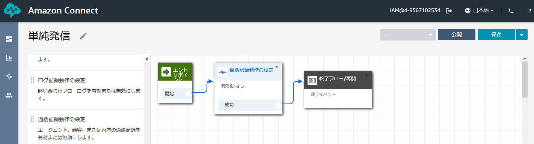Viewport: 534px width, 144px height.
Task: Click the 公開 publish button
Action: (457, 34)
